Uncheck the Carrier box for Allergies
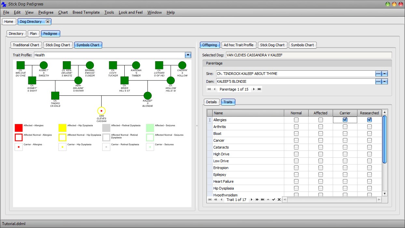This screenshot has width=405, height=228. pyautogui.click(x=345, y=120)
